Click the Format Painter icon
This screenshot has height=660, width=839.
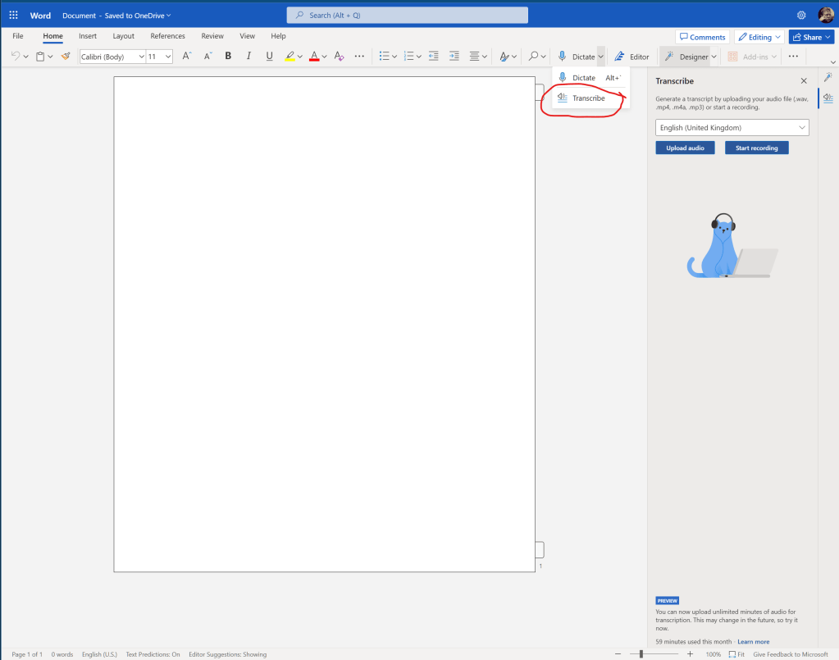66,57
